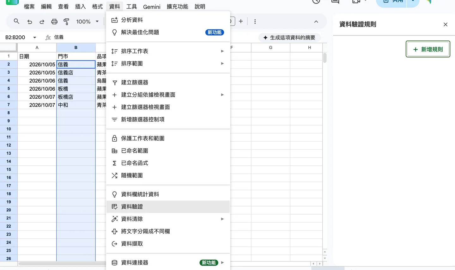
Task: Click the horizontal scrollbar of the sheet
Action: pos(62,264)
